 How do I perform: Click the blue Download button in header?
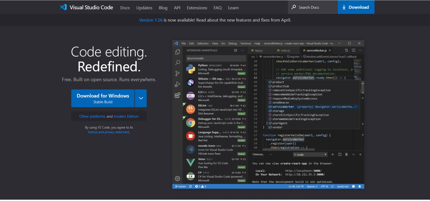(356, 7)
